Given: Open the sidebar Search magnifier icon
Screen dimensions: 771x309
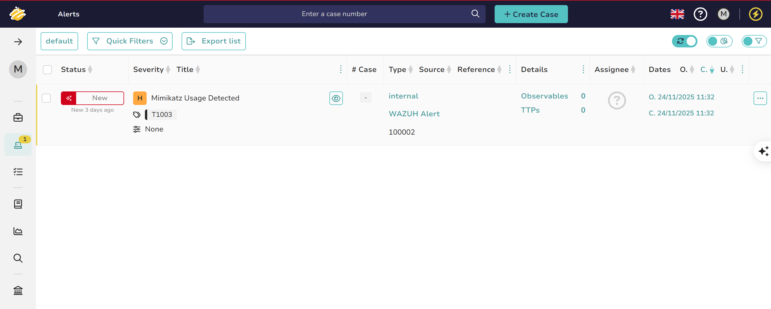Looking at the screenshot, I should (x=18, y=258).
